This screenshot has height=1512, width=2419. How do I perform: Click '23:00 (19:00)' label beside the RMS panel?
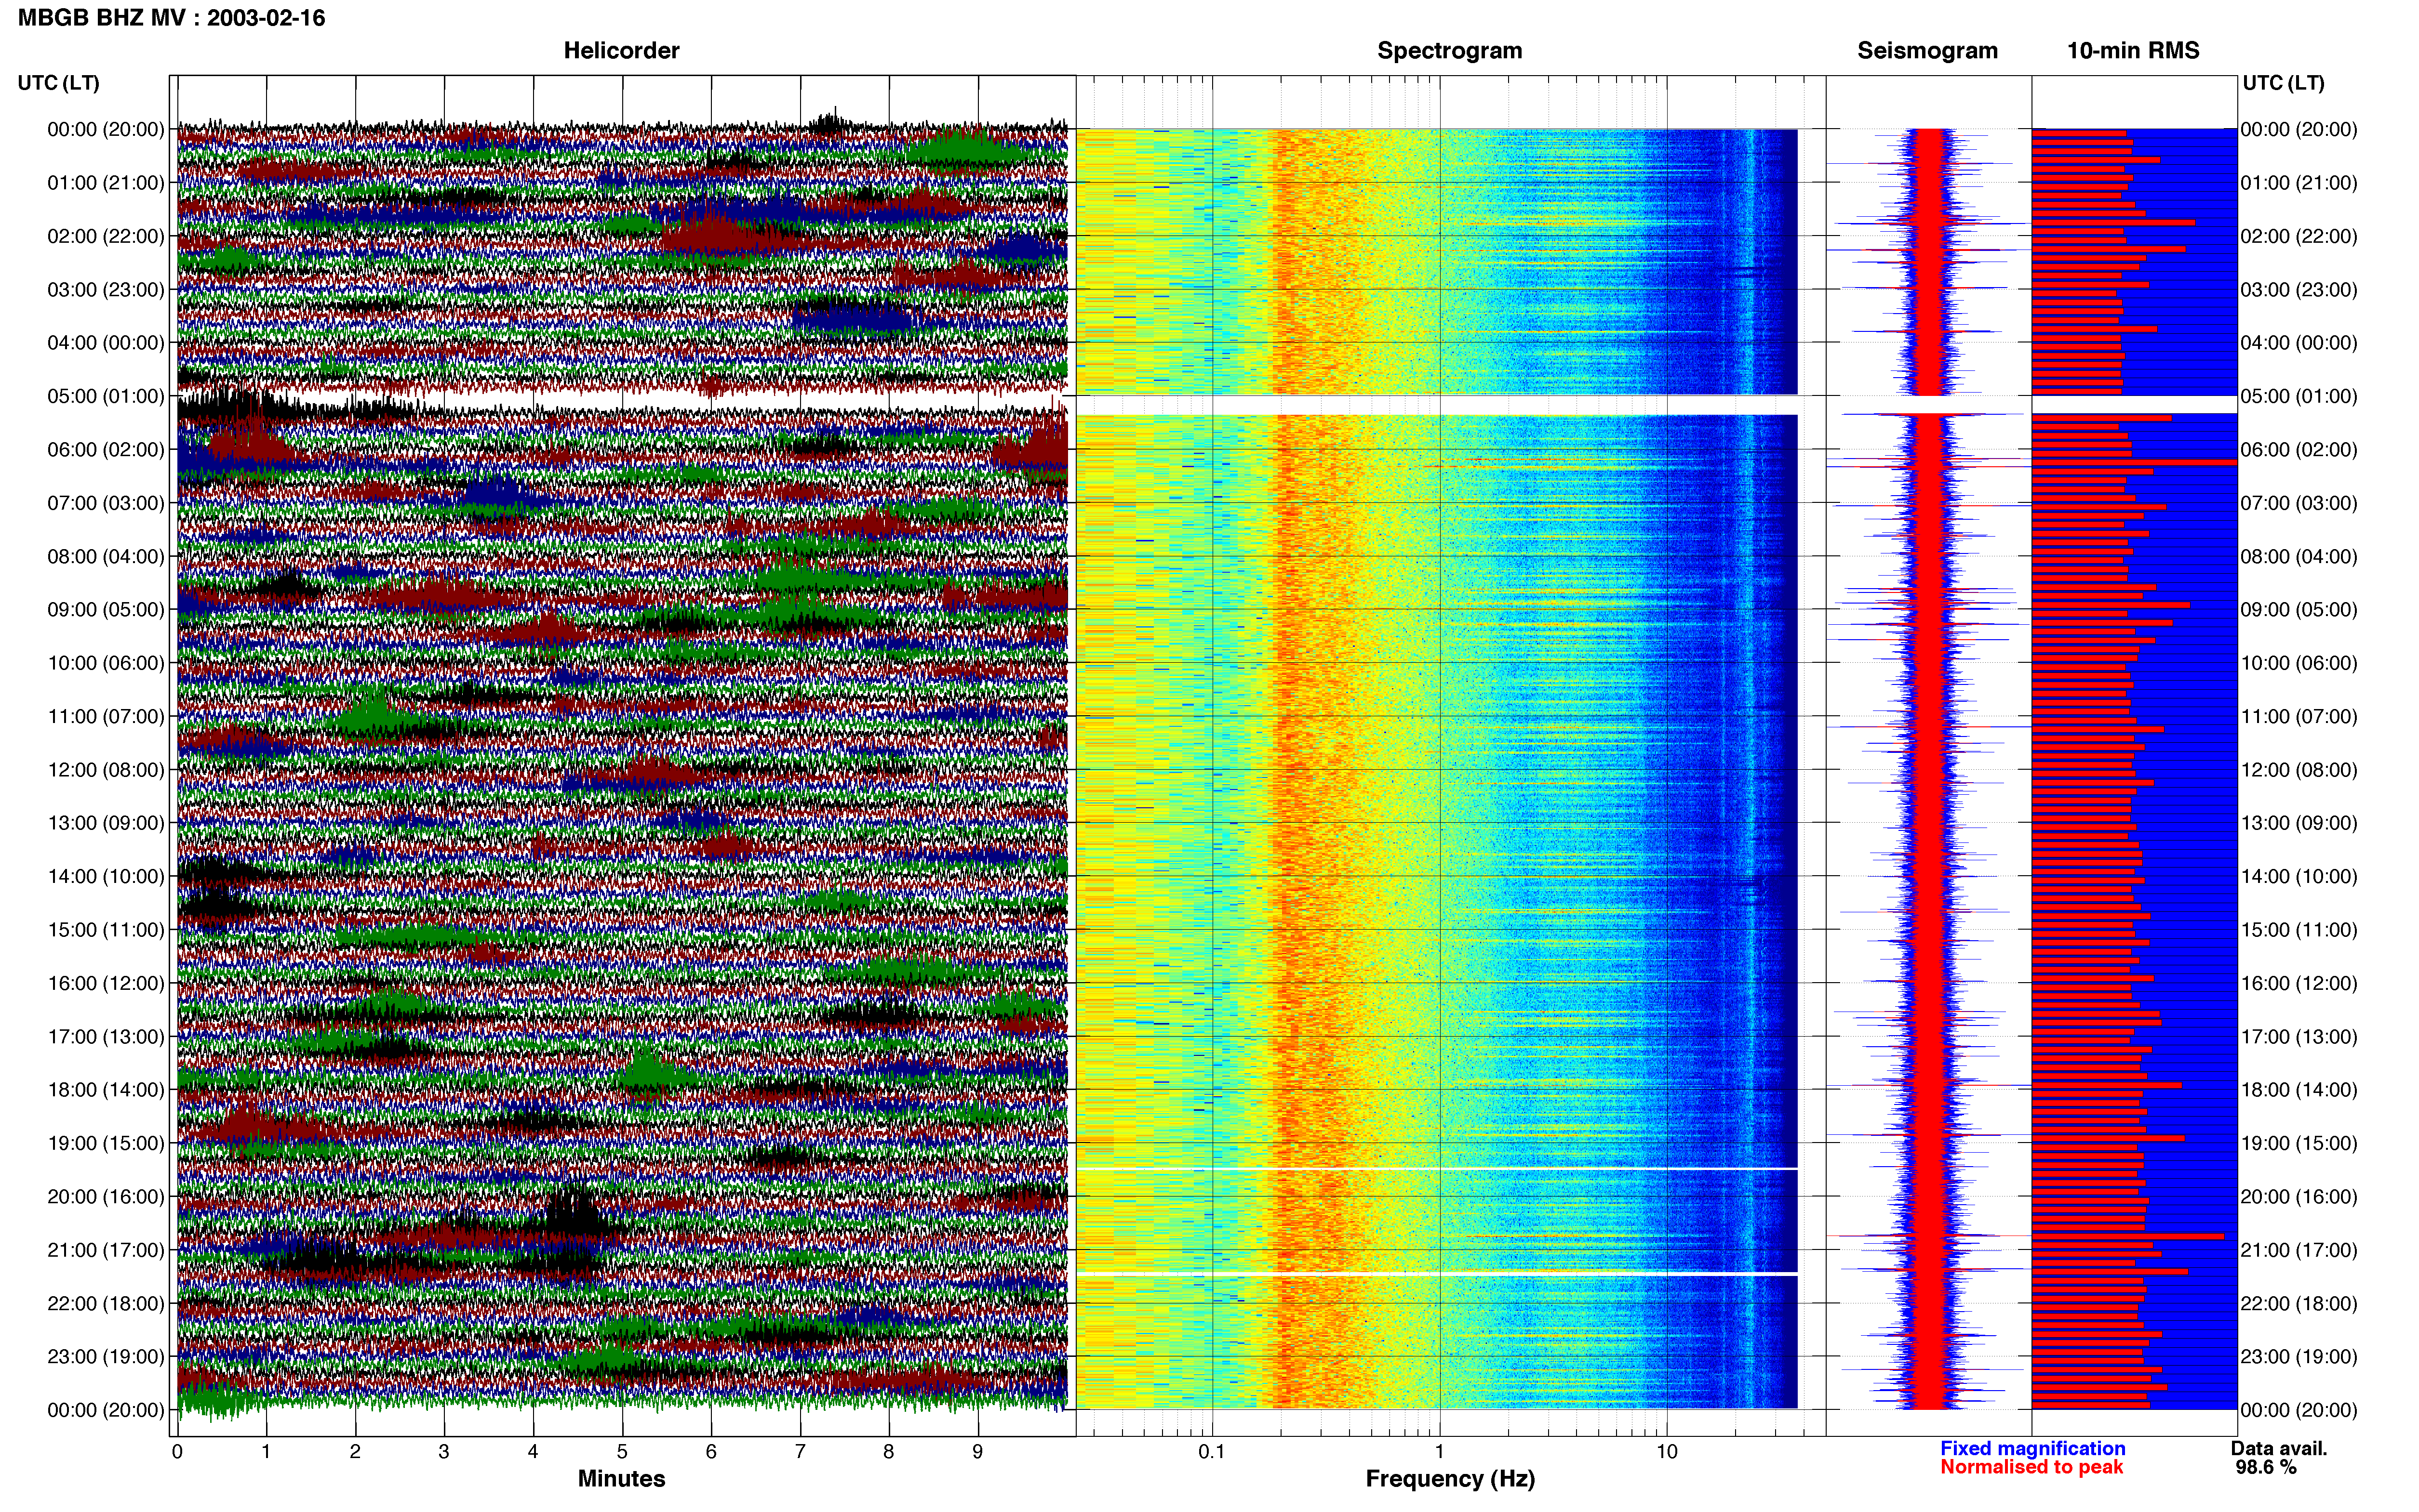2299,1356
